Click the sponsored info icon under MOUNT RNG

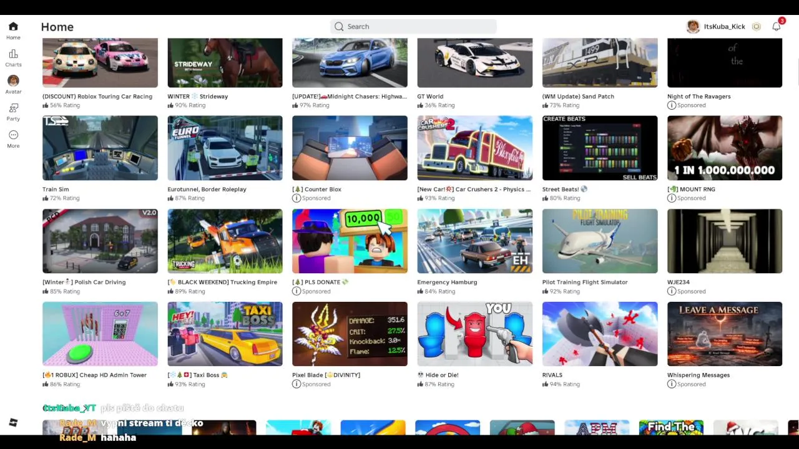(672, 198)
